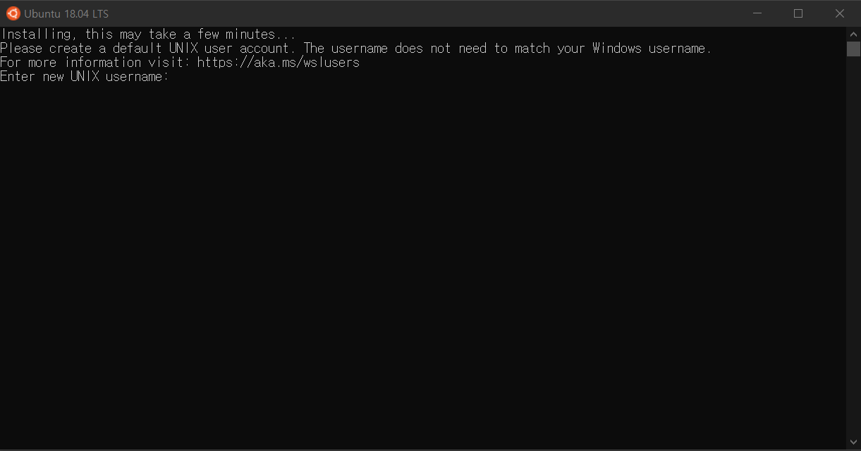Select the vertical scrollbar thumb
The height and width of the screenshot is (451, 861).
853,49
